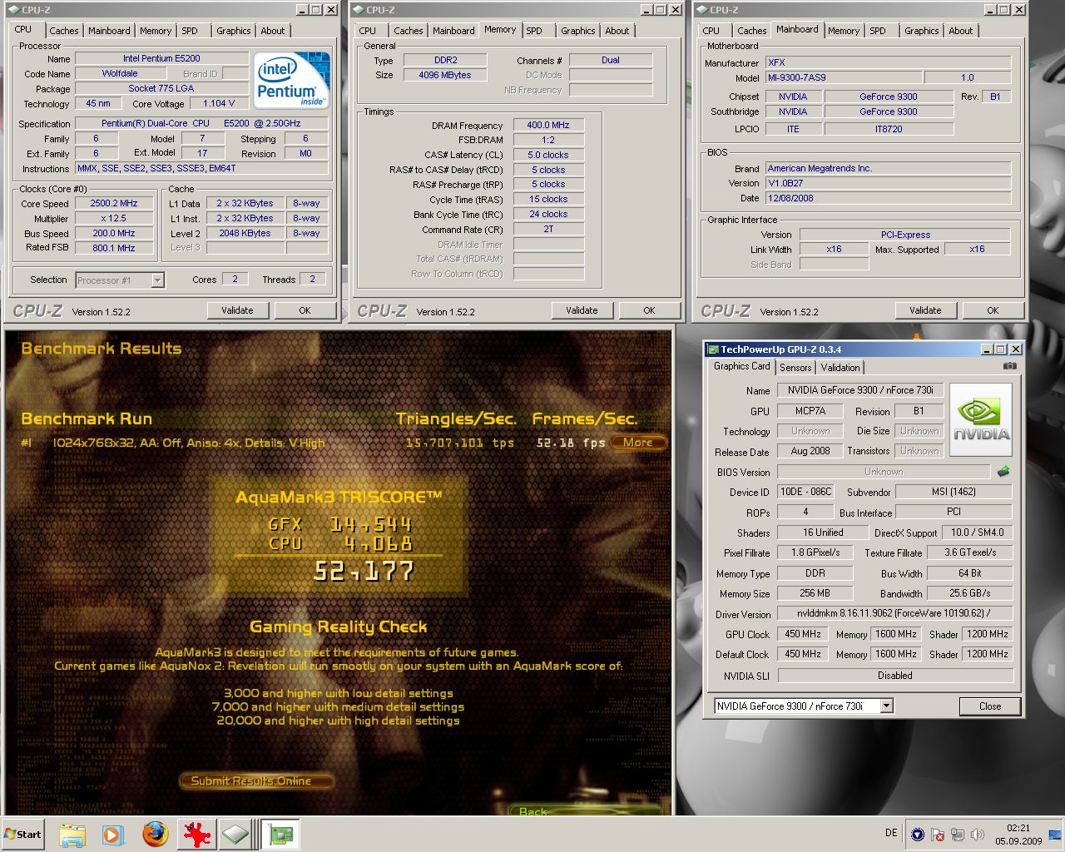Click the AquaMark3 total score 52,177

(x=364, y=571)
